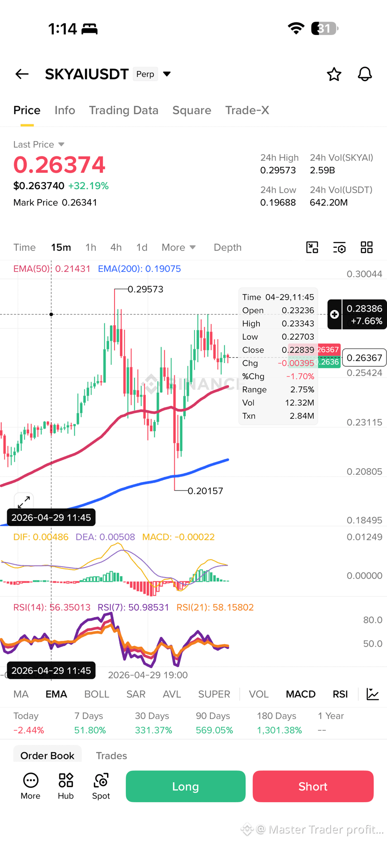Open chart settings icon
This screenshot has height=841, width=387.
point(339,247)
